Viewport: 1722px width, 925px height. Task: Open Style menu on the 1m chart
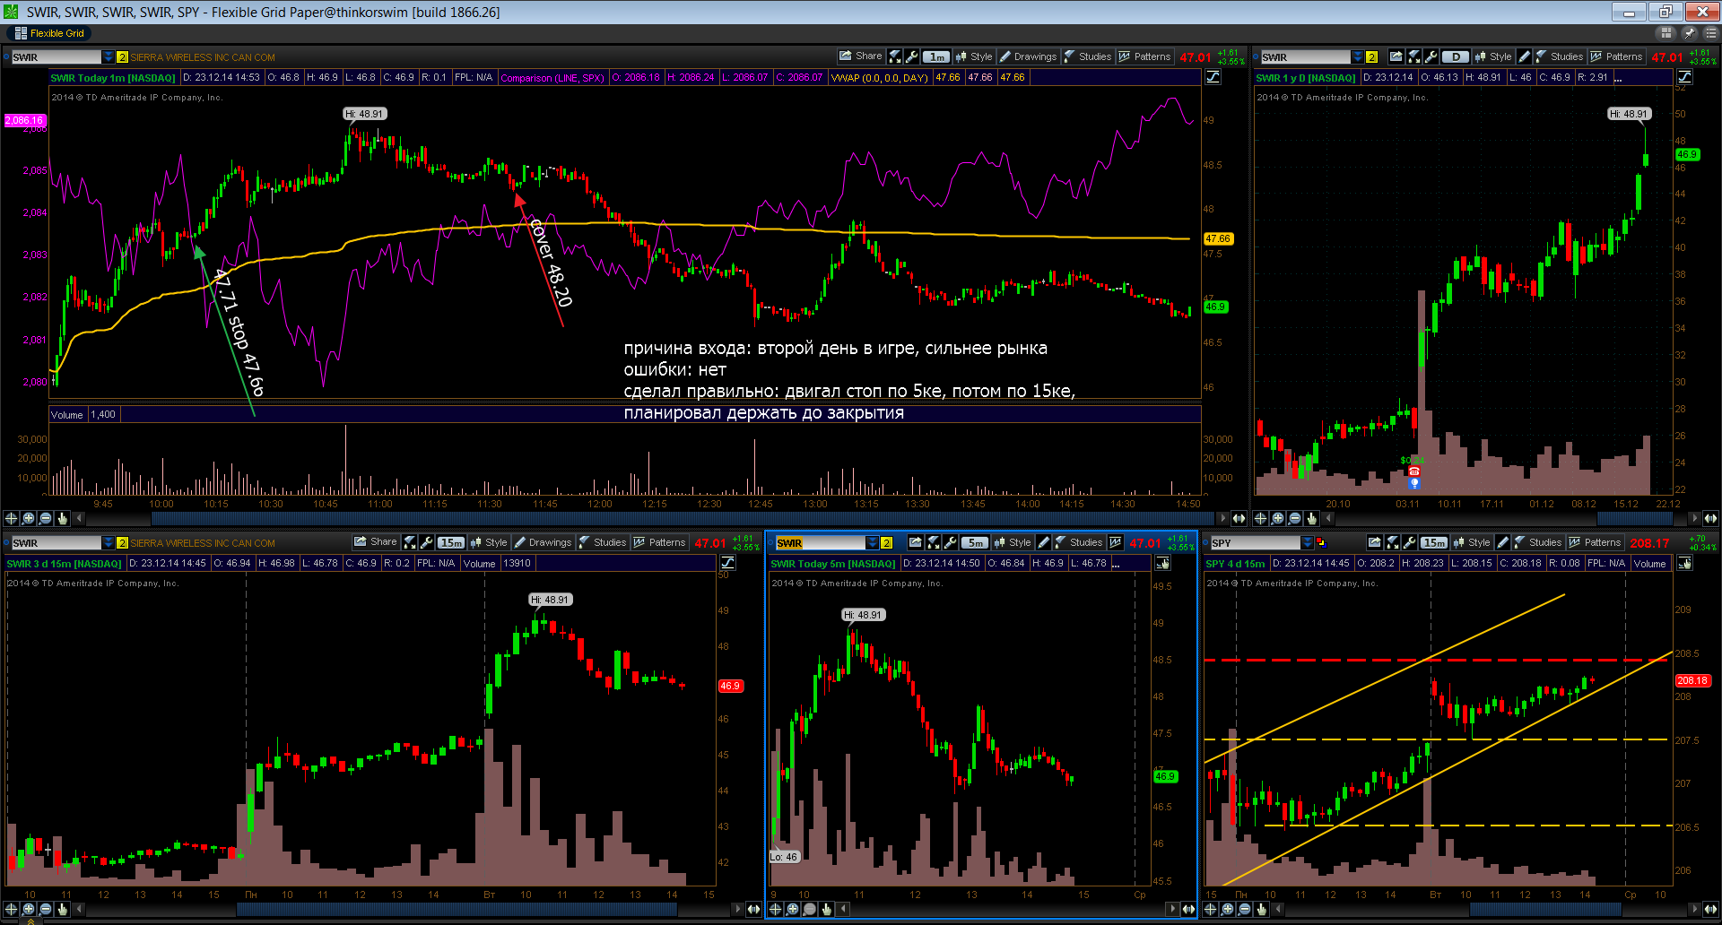click(974, 56)
